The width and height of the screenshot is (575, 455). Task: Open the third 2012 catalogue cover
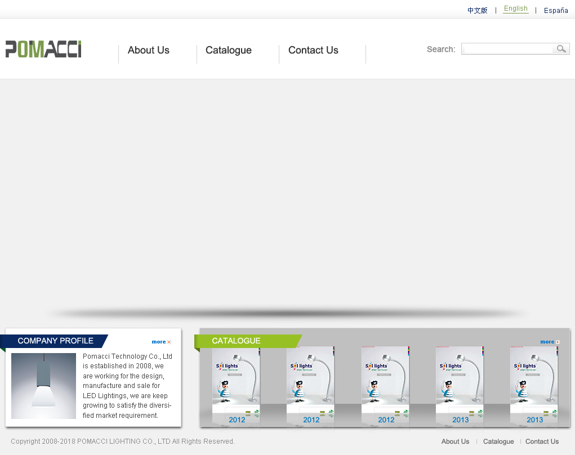pos(385,385)
